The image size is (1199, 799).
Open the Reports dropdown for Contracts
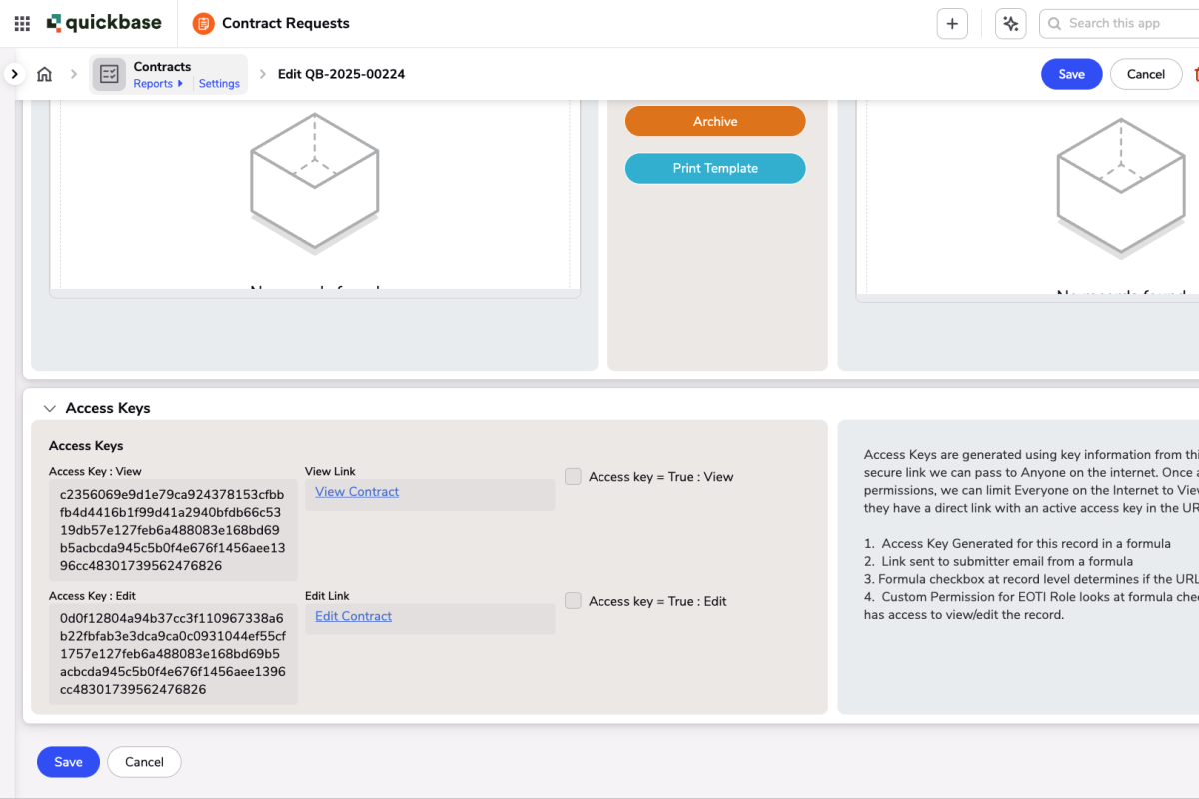[x=156, y=84]
